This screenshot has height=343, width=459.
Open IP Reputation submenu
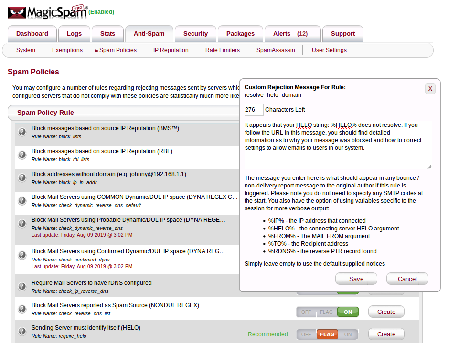click(171, 50)
